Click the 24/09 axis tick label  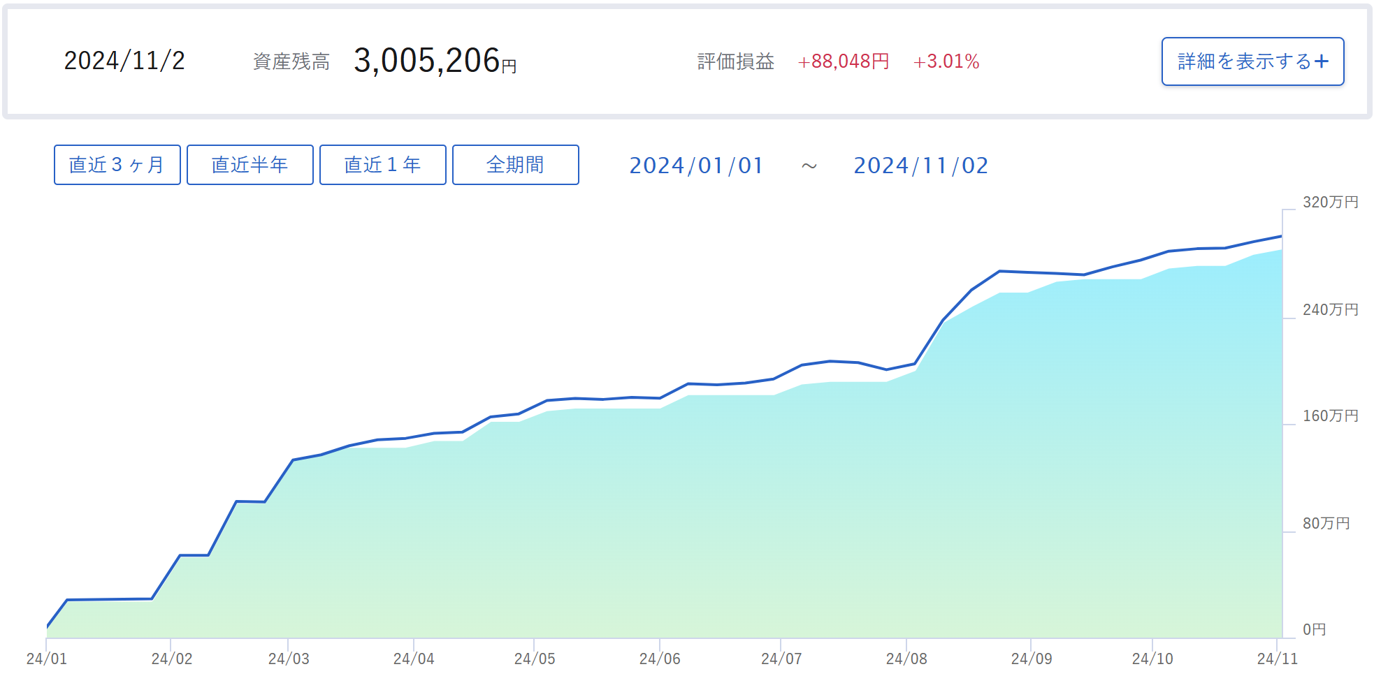pyautogui.click(x=1032, y=659)
